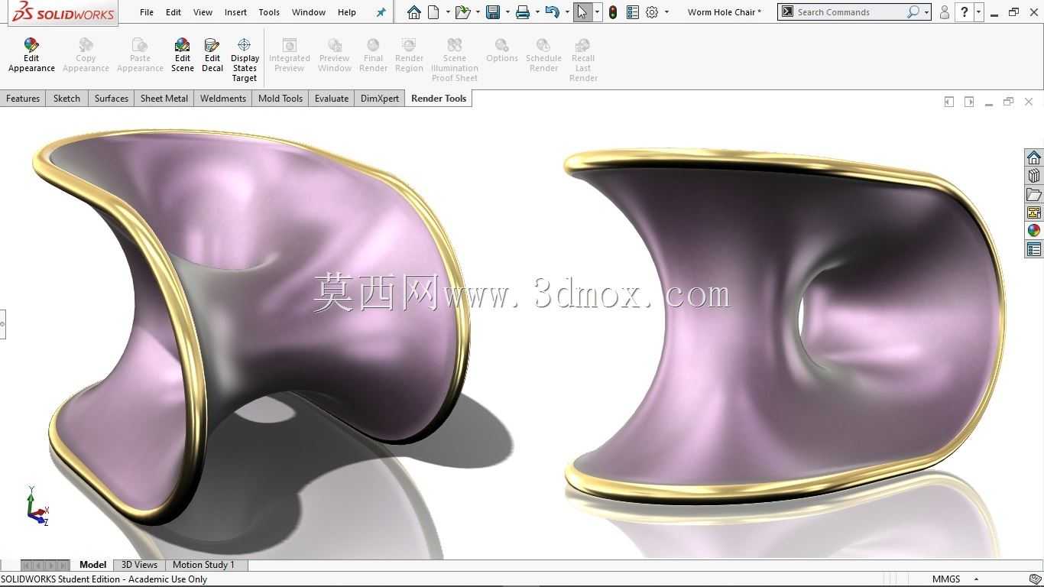Create a New document

[433, 12]
